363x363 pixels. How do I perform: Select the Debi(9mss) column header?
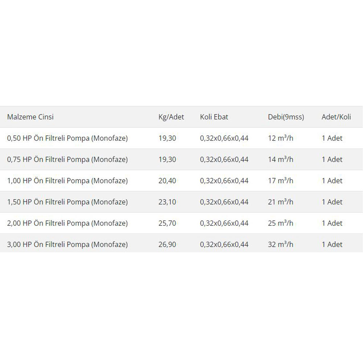286,117
